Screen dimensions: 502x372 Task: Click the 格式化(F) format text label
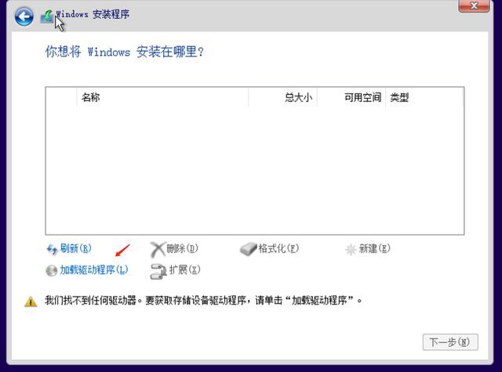coord(278,249)
